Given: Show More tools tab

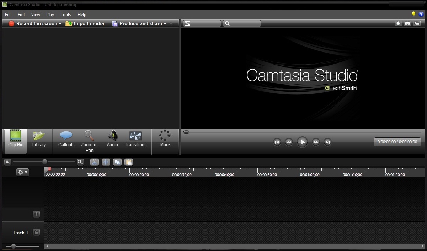Looking at the screenshot, I should click(x=165, y=138).
